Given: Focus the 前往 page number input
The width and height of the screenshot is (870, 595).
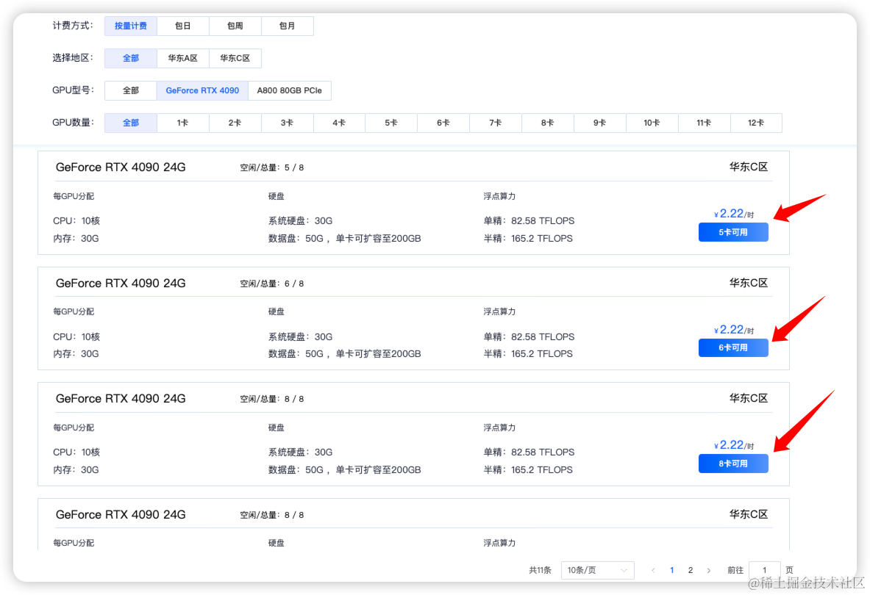Looking at the screenshot, I should coord(765,570).
